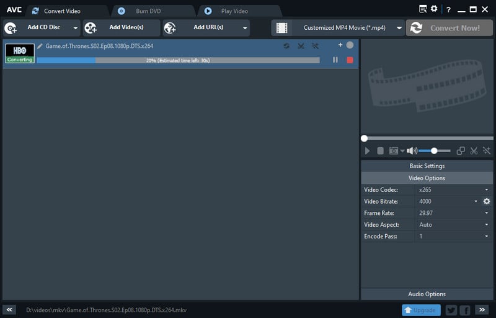Open the Add CD Disc dropdown arrow
496x318 pixels.
(75, 28)
